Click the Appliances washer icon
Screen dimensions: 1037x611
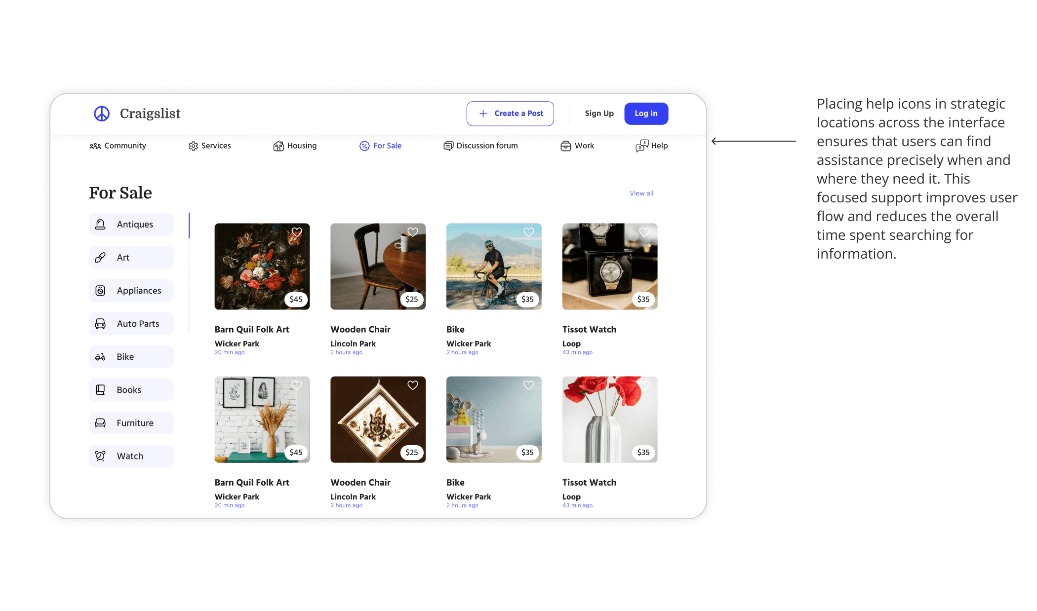(x=100, y=291)
